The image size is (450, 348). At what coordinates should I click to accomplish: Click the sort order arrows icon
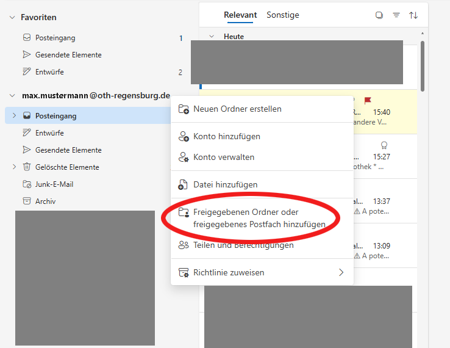click(x=413, y=15)
